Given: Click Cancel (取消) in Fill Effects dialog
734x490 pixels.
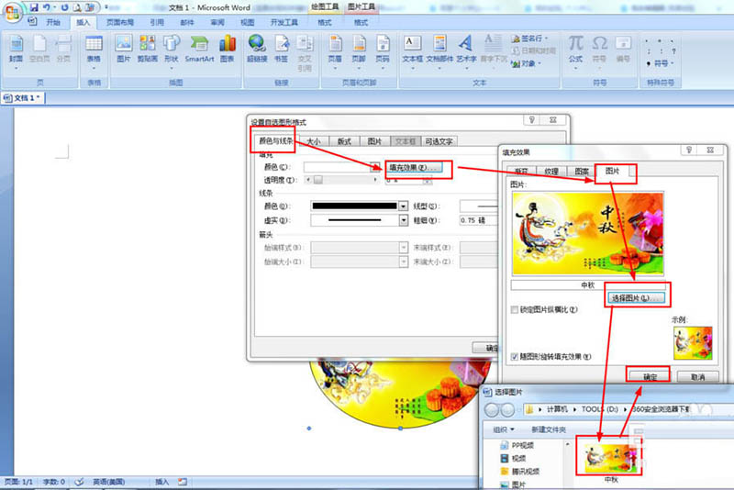Looking at the screenshot, I should (x=697, y=377).
